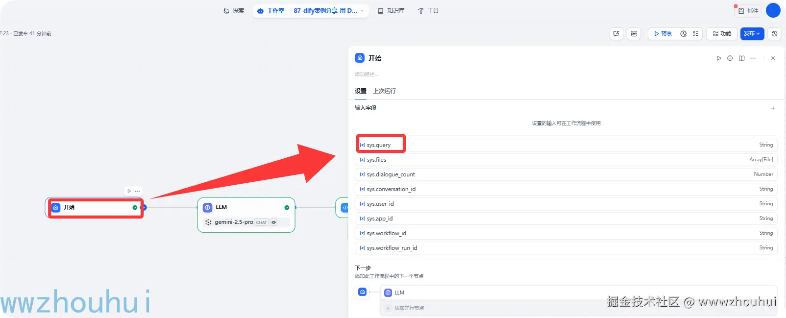Select the sys.user_id variable row
Viewport: 786px width, 318px height.
[x=566, y=204]
